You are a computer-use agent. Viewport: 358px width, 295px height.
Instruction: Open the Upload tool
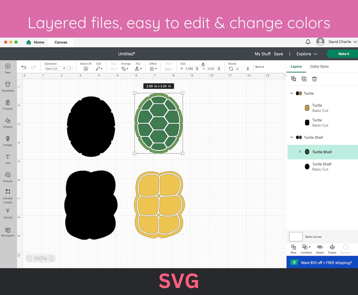(x=8, y=213)
